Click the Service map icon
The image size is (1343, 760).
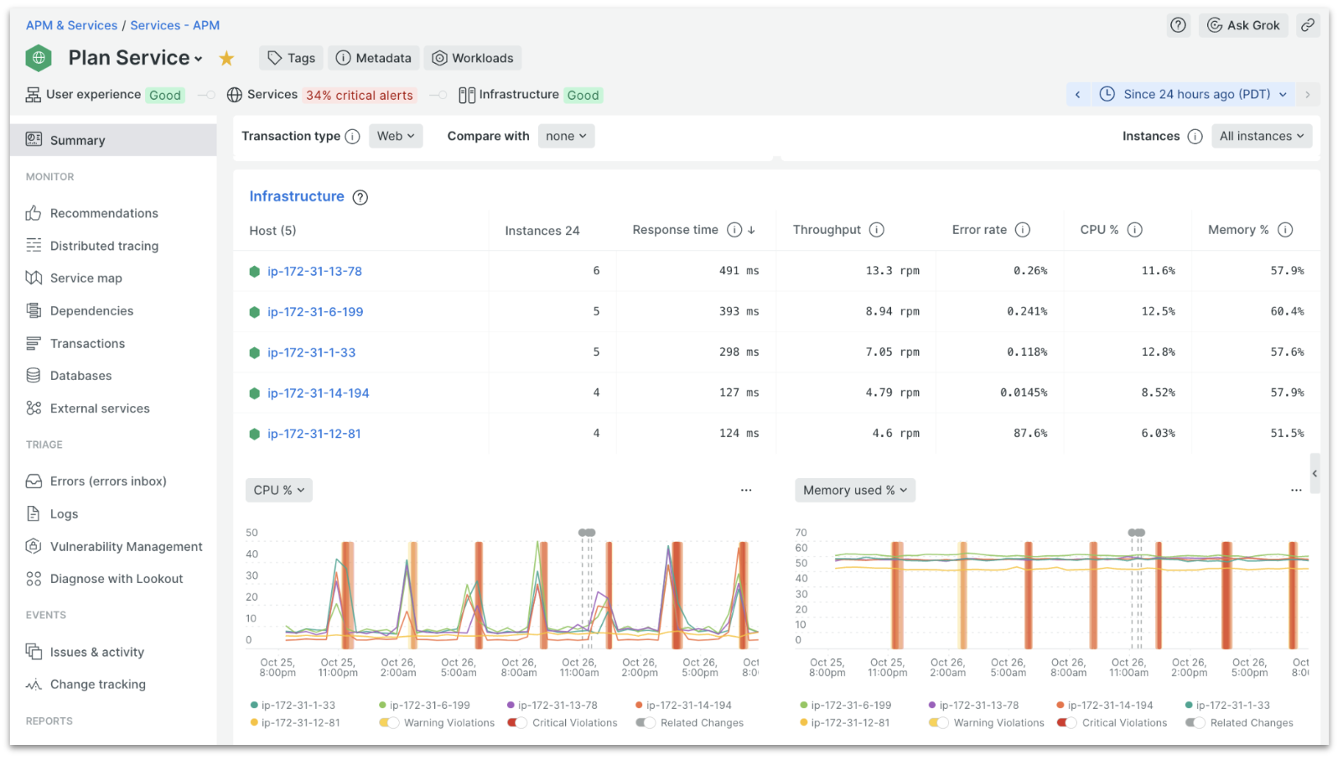pos(34,278)
